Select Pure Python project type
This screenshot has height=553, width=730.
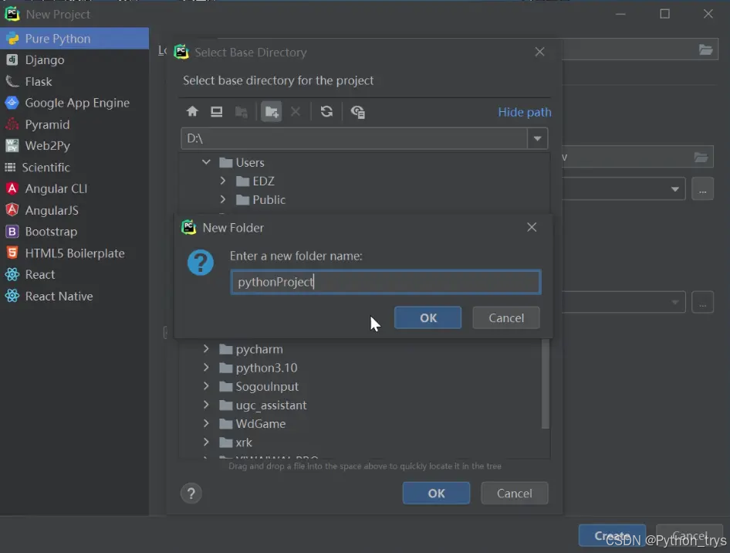coord(75,38)
